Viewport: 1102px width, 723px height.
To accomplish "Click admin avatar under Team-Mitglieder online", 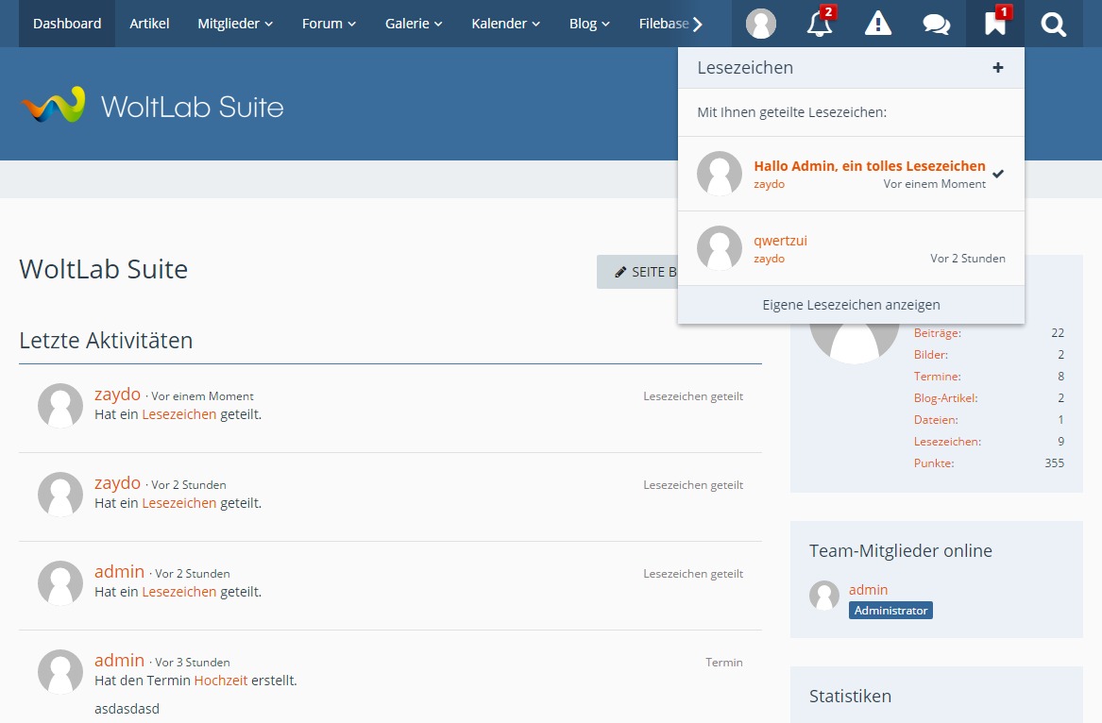I will click(x=824, y=596).
